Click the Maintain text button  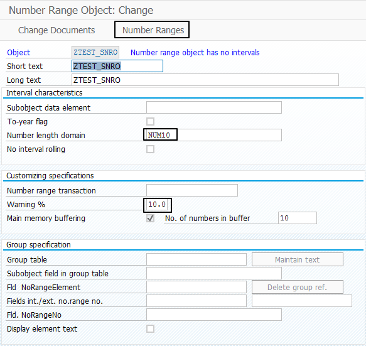click(x=298, y=259)
